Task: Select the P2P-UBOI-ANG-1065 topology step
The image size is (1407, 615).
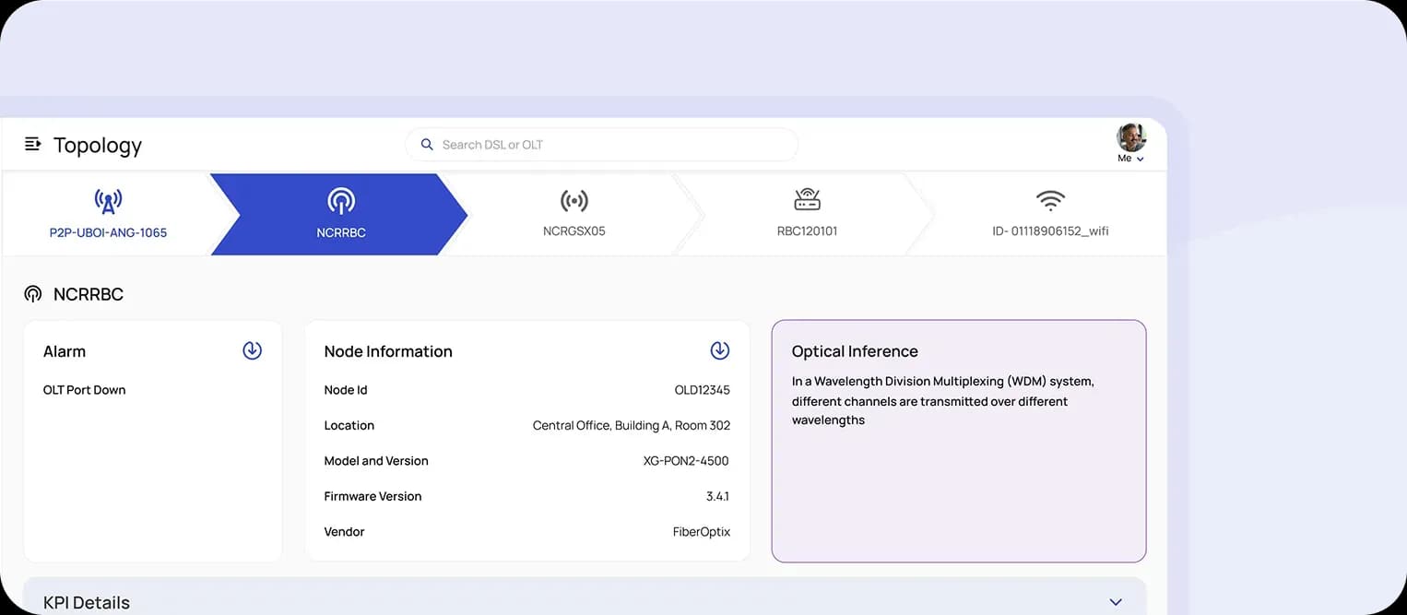Action: point(108,214)
